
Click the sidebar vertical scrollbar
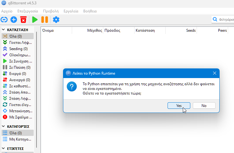[37, 90]
